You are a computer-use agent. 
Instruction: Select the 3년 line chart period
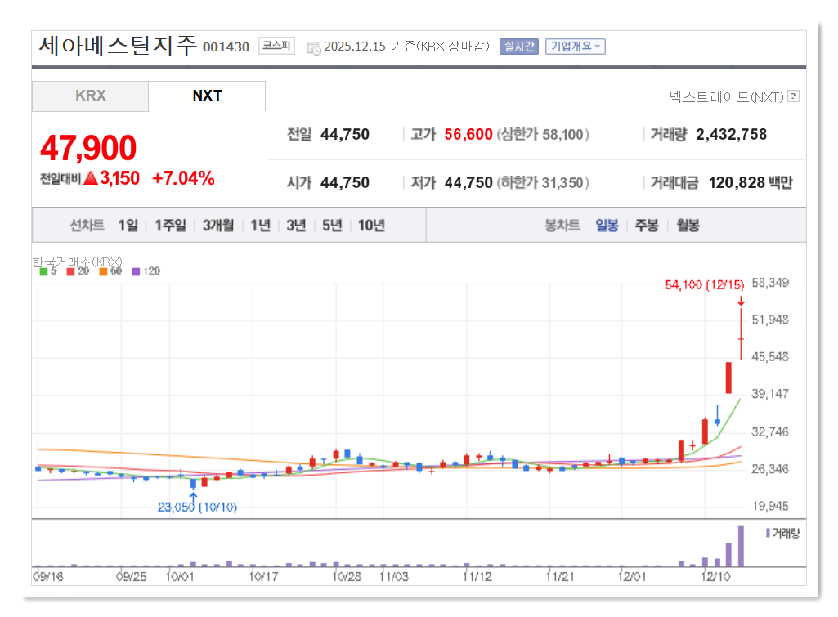296,226
